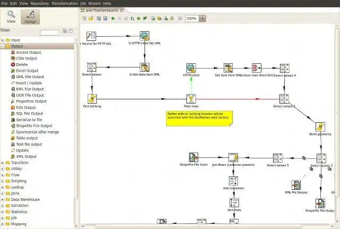Select the 'Find lat/long' script step icon

point(92,99)
